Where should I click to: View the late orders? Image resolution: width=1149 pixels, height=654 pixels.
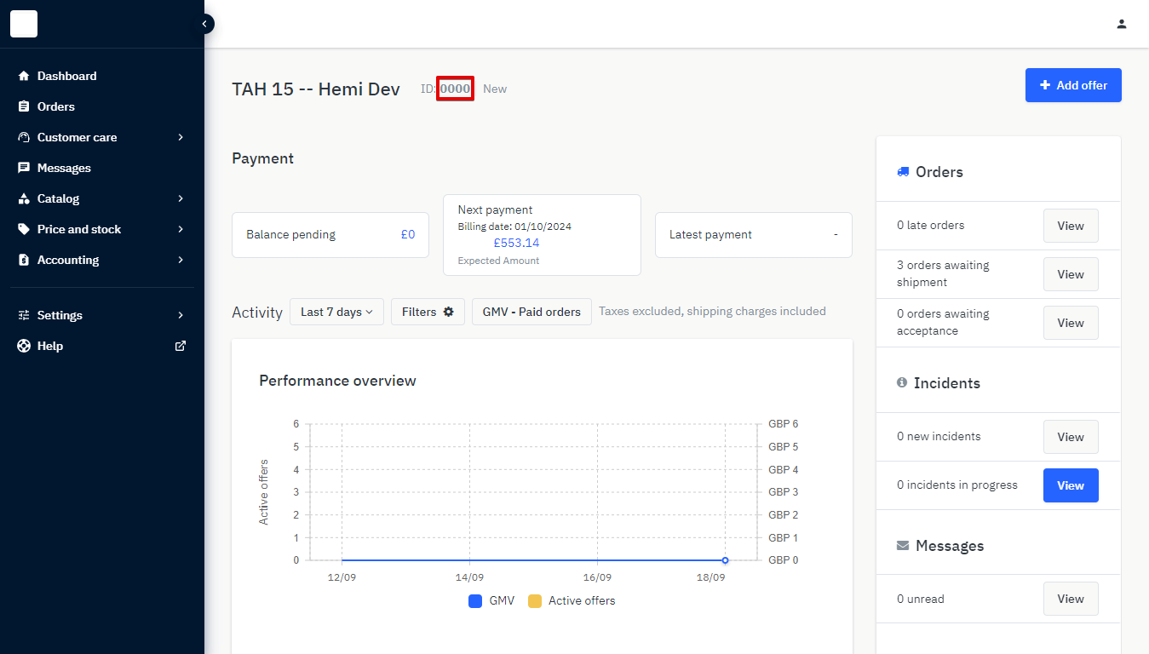1071,226
